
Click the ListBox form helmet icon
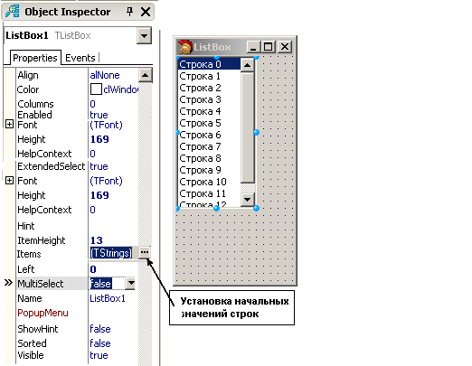pyautogui.click(x=185, y=47)
